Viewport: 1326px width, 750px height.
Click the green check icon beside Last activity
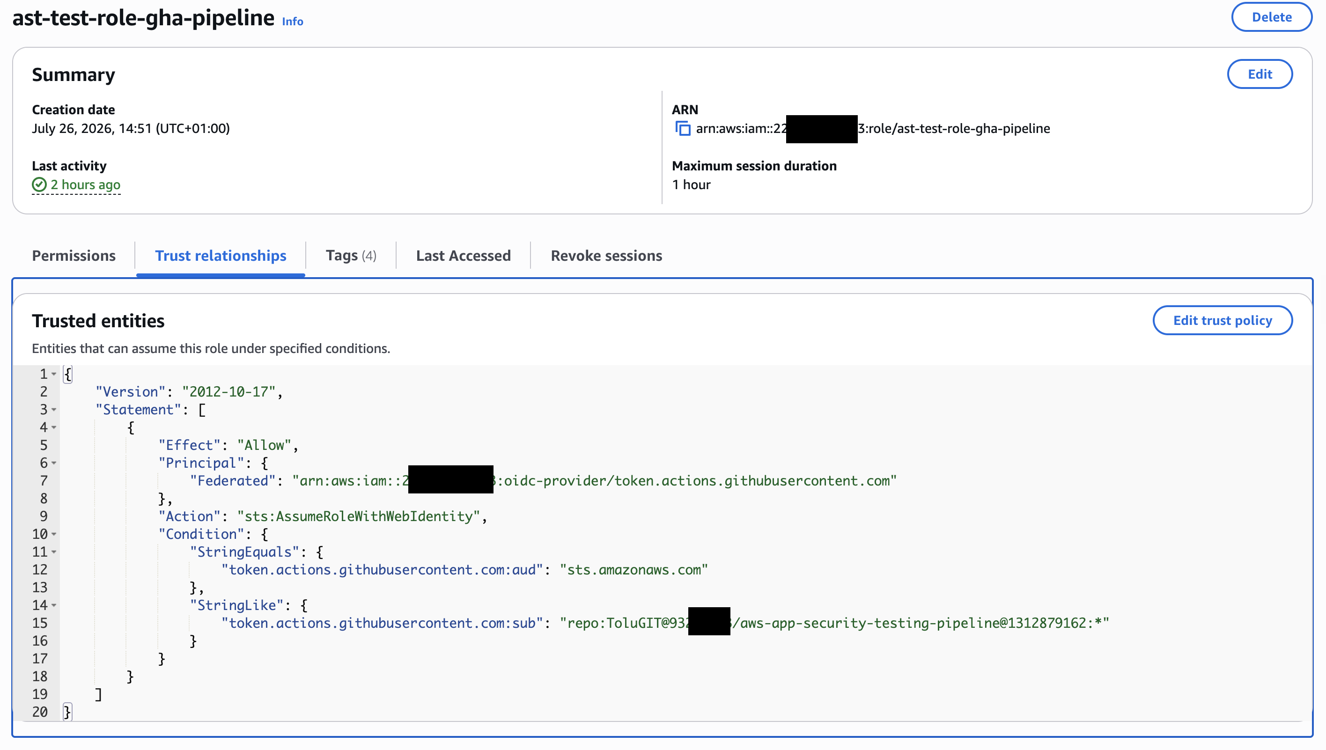pos(39,184)
